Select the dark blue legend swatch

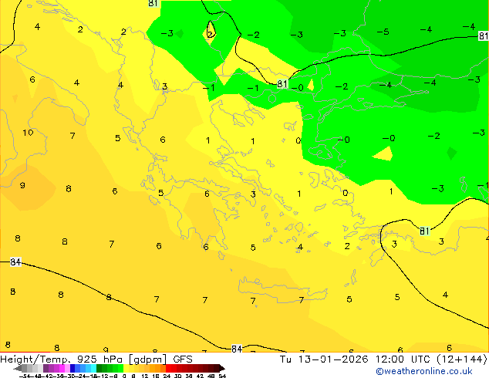(x=73, y=368)
